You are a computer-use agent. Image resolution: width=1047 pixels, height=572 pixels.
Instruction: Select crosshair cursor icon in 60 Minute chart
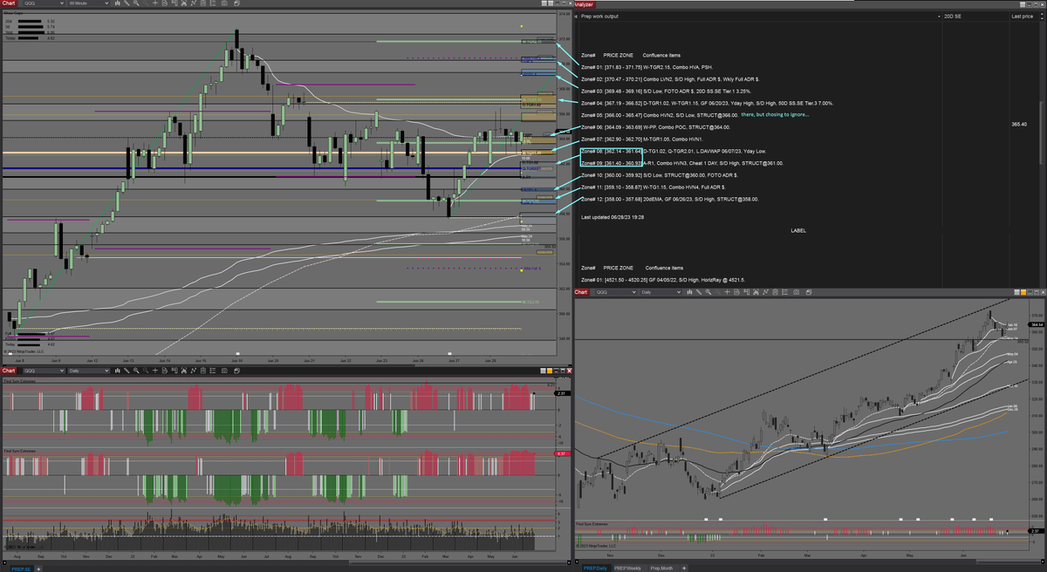tap(155, 3)
